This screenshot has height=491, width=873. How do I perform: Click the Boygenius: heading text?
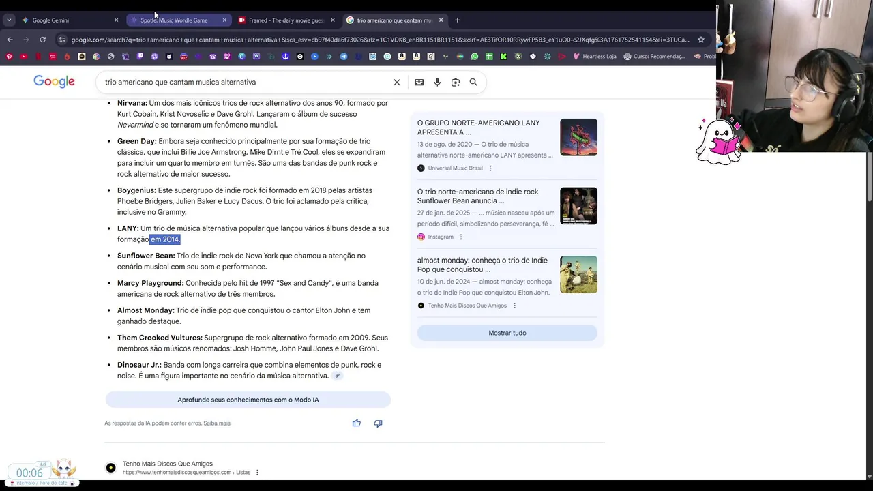tap(136, 190)
